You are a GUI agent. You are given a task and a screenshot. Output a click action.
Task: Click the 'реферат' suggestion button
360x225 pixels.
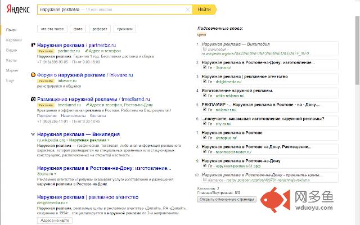[100, 29]
